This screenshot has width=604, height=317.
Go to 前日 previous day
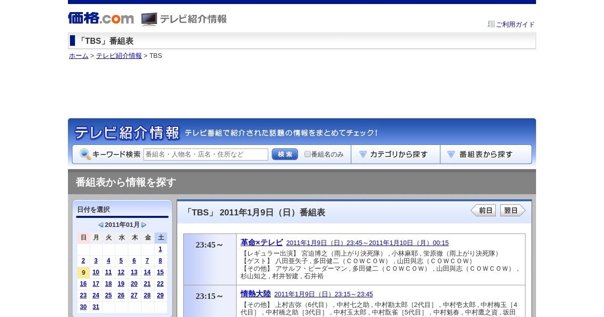pyautogui.click(x=483, y=210)
